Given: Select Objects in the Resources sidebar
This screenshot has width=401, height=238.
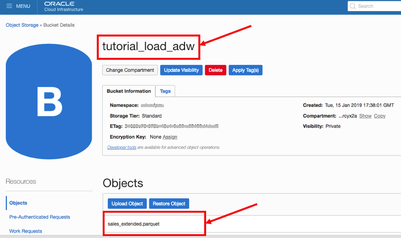Looking at the screenshot, I should (18, 203).
